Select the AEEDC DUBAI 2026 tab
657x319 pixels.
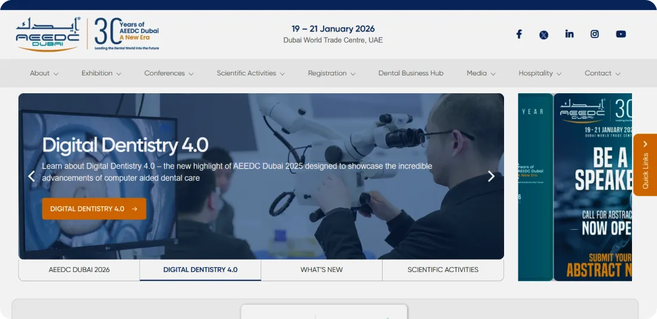[79, 270]
